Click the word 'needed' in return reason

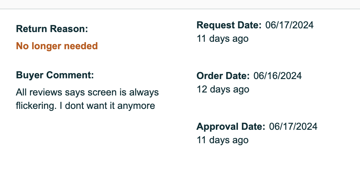[81, 46]
